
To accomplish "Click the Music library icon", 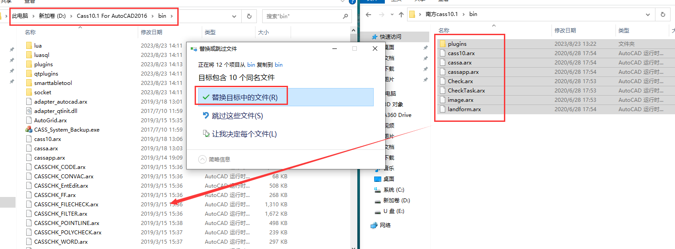I will (x=377, y=168).
